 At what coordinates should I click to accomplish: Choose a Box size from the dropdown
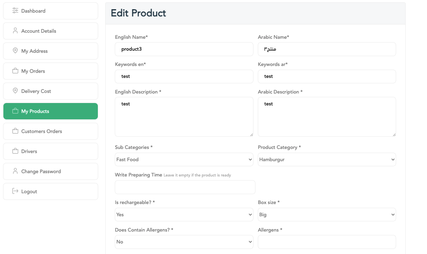[326, 215]
